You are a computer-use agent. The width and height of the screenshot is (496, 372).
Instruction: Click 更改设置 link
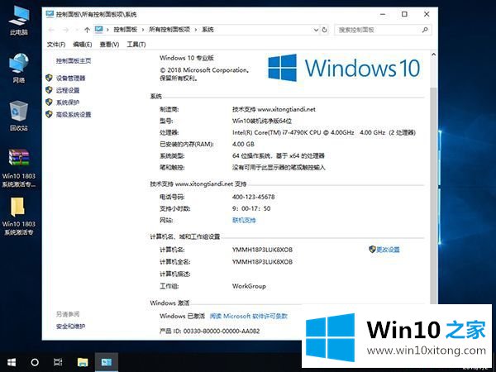click(388, 250)
